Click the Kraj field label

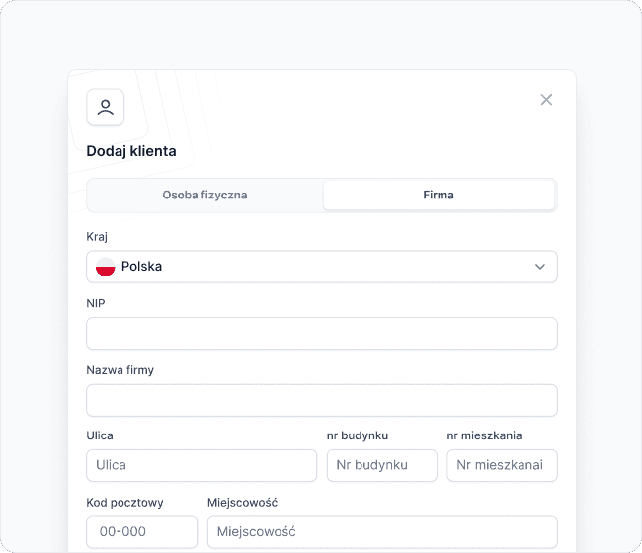98,237
